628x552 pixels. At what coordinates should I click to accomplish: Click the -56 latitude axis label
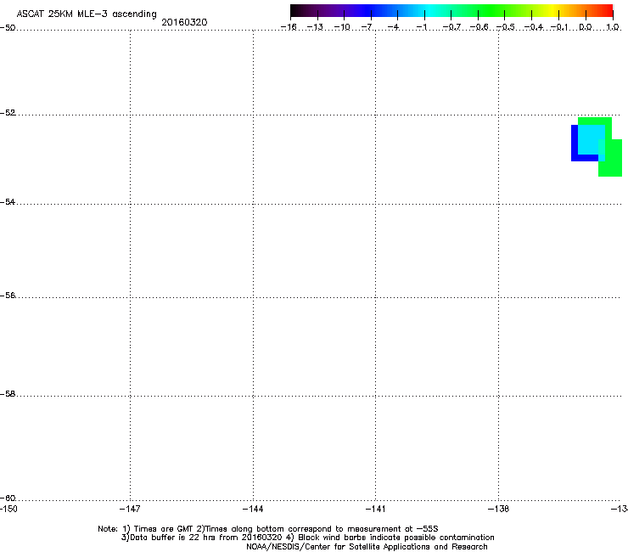tap(8, 295)
